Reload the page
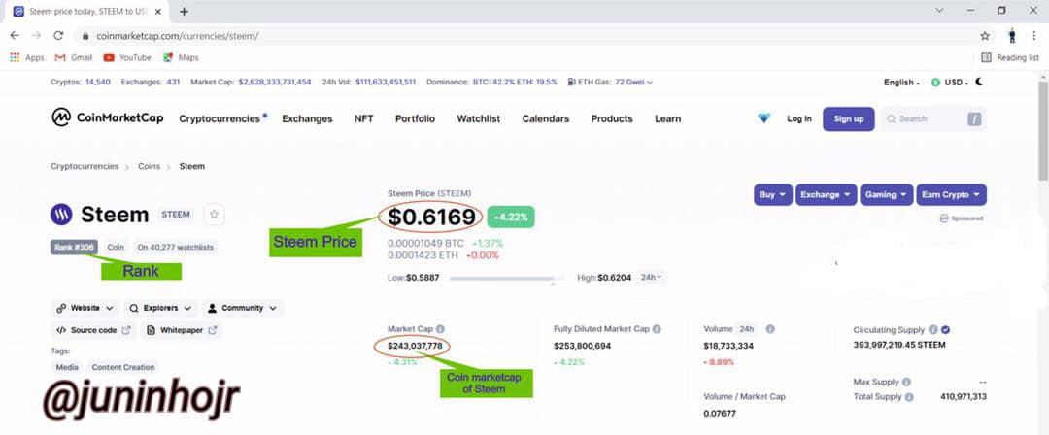The width and height of the screenshot is (1049, 435). [58, 36]
